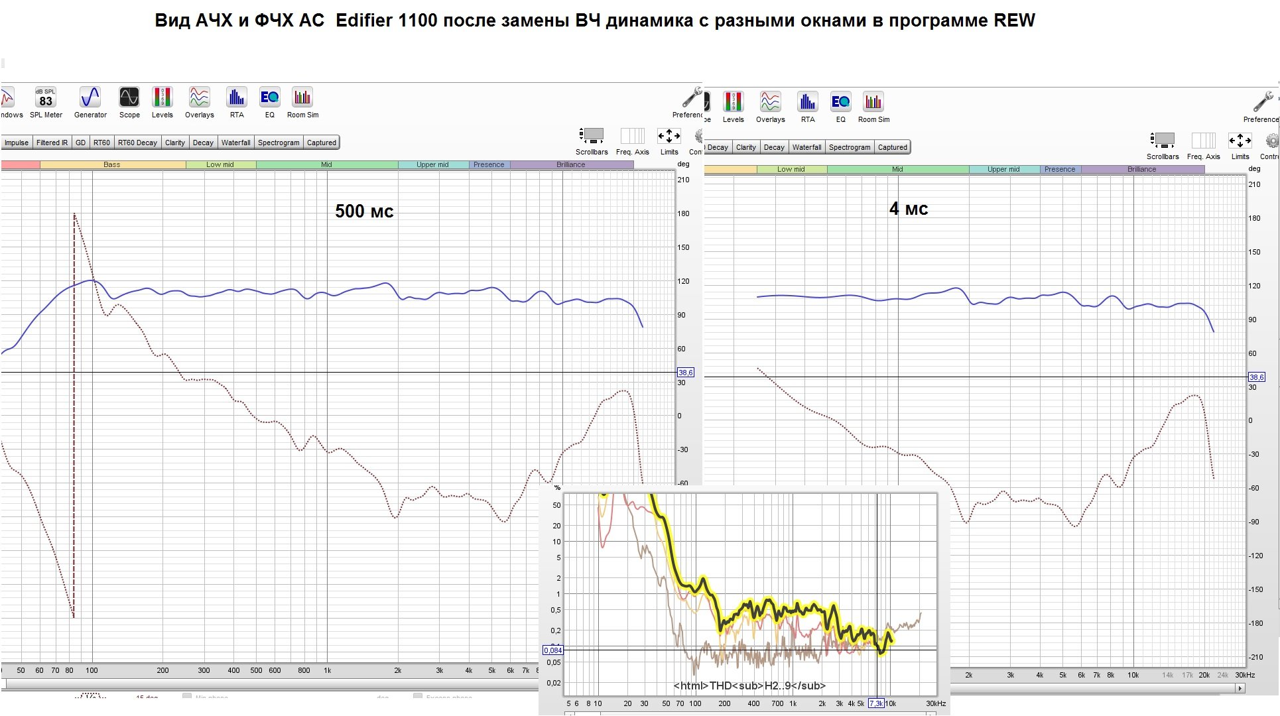The width and height of the screenshot is (1280, 716).
Task: Switch to the Filtered IR tab
Action: tap(52, 143)
